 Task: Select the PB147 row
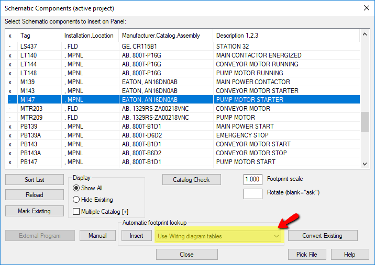click(x=184, y=162)
